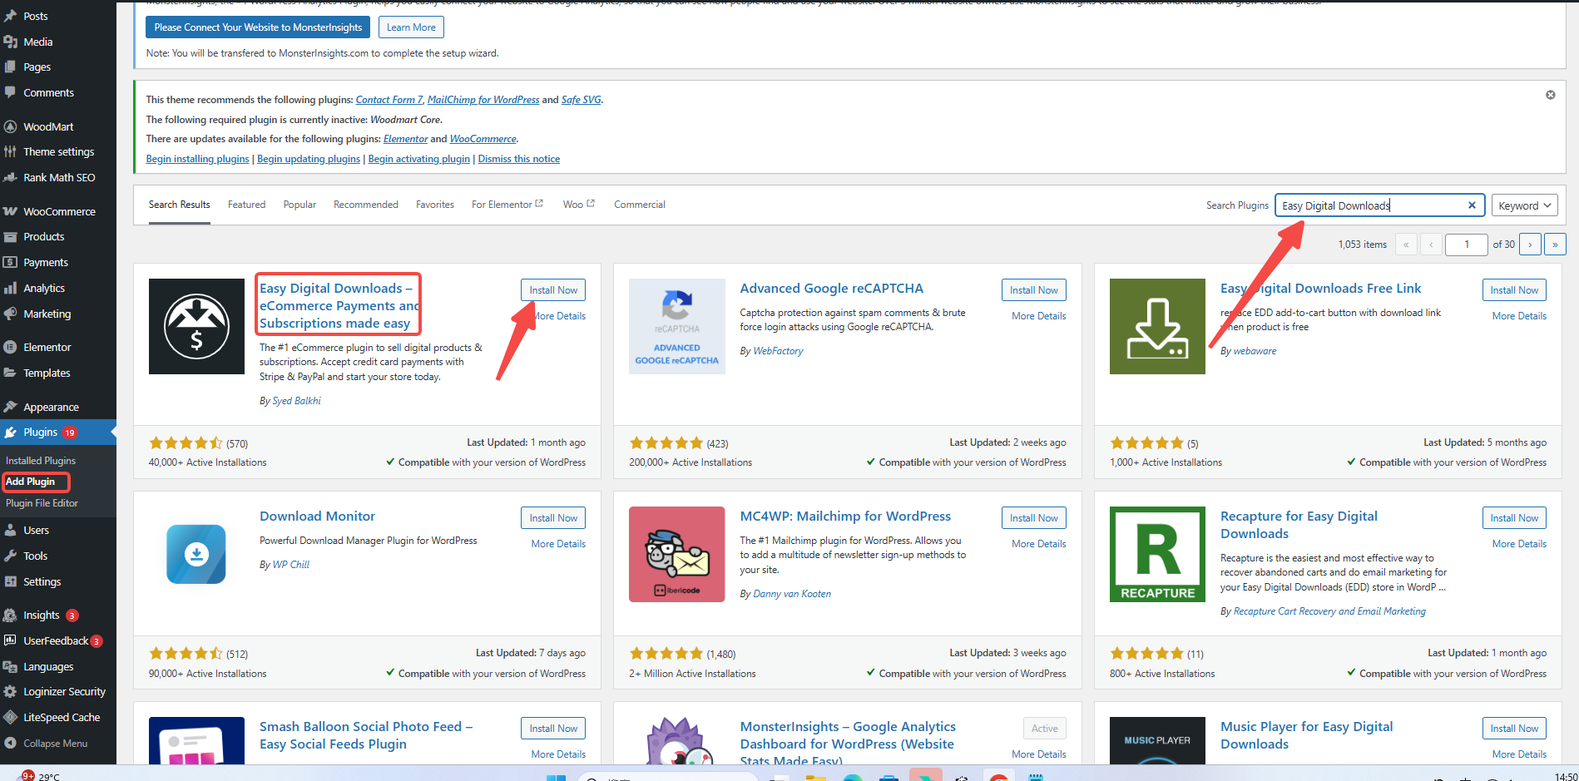Open the Keyword search type dropdown
This screenshot has height=781, width=1579.
[x=1524, y=205]
